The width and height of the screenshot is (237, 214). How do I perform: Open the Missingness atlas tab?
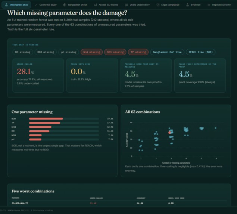click(16, 5)
